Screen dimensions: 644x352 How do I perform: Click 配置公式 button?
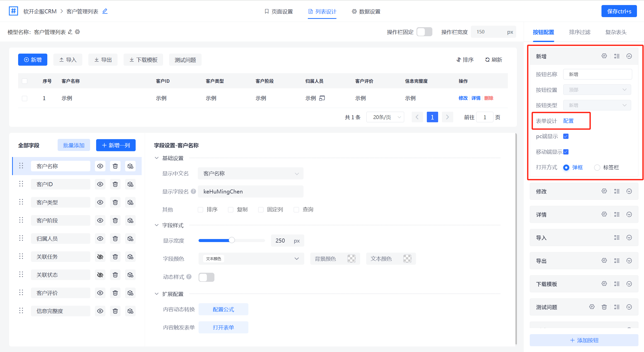[x=223, y=309]
